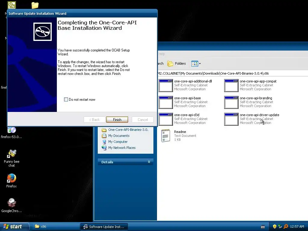The height and width of the screenshot is (231, 308).
Task: Open the one-core-api-additional-dll cabinet icon
Action: (166, 85)
